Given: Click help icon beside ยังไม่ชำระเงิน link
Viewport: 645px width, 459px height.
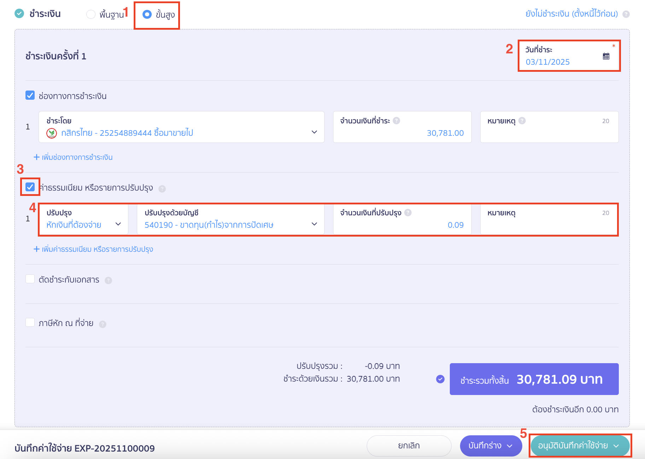Looking at the screenshot, I should pos(626,14).
